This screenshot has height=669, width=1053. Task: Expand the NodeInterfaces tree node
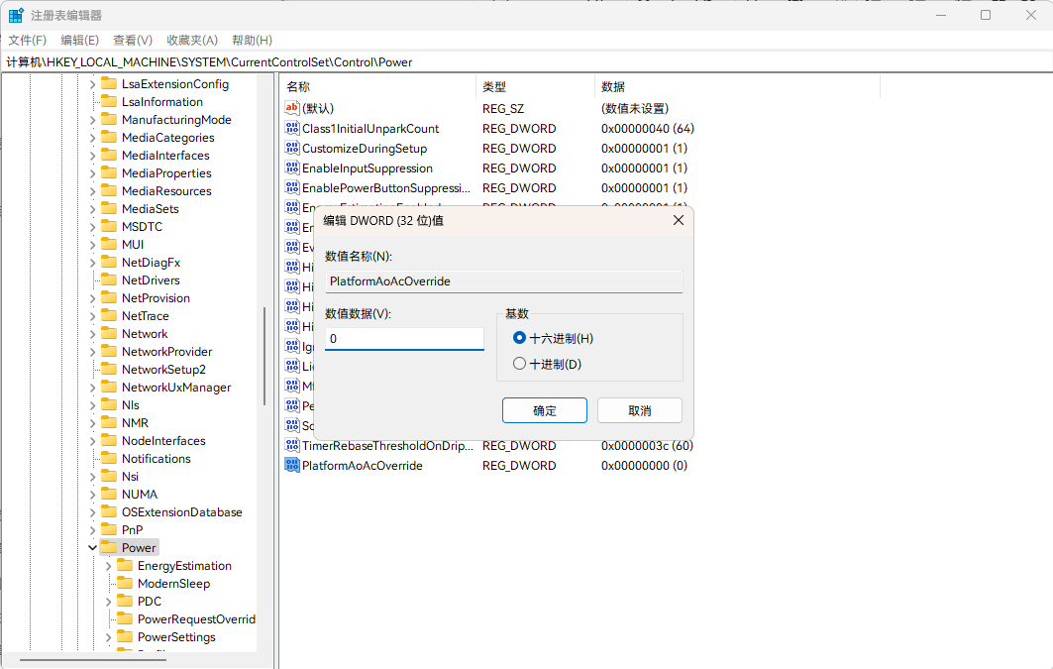[x=92, y=440]
